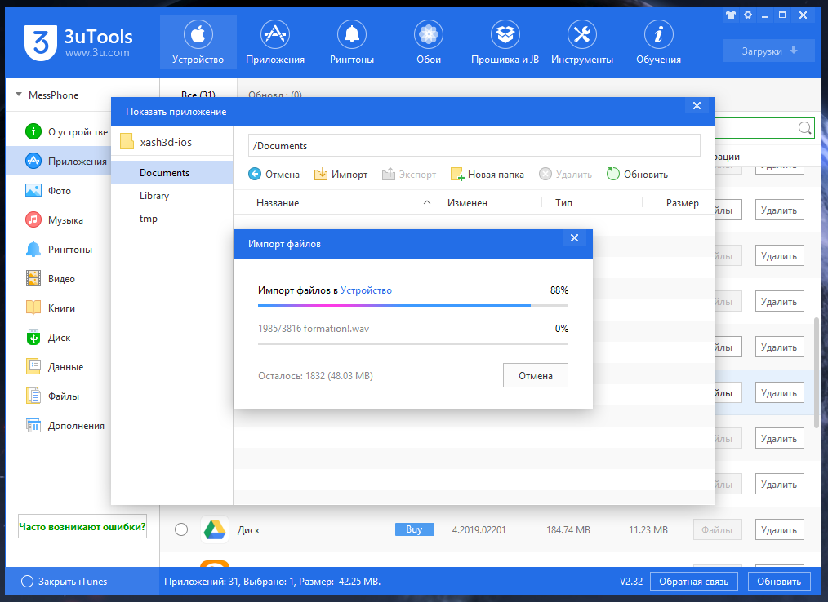Click the overall import progress bar

pos(412,306)
